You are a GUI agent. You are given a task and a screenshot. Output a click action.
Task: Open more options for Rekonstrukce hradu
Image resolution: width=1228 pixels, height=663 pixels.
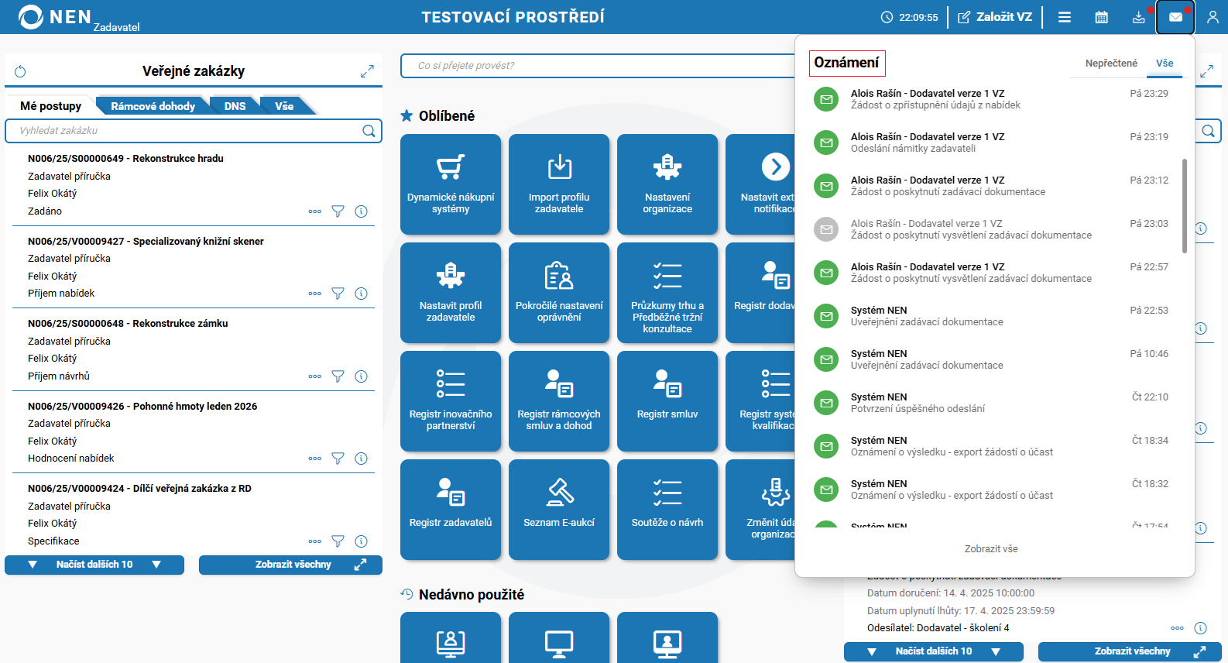[314, 211]
